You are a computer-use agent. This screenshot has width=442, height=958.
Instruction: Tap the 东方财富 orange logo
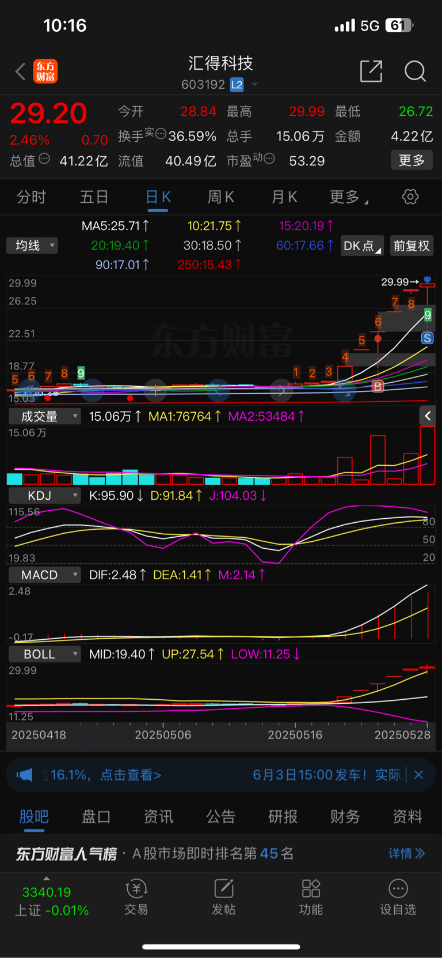tap(45, 71)
